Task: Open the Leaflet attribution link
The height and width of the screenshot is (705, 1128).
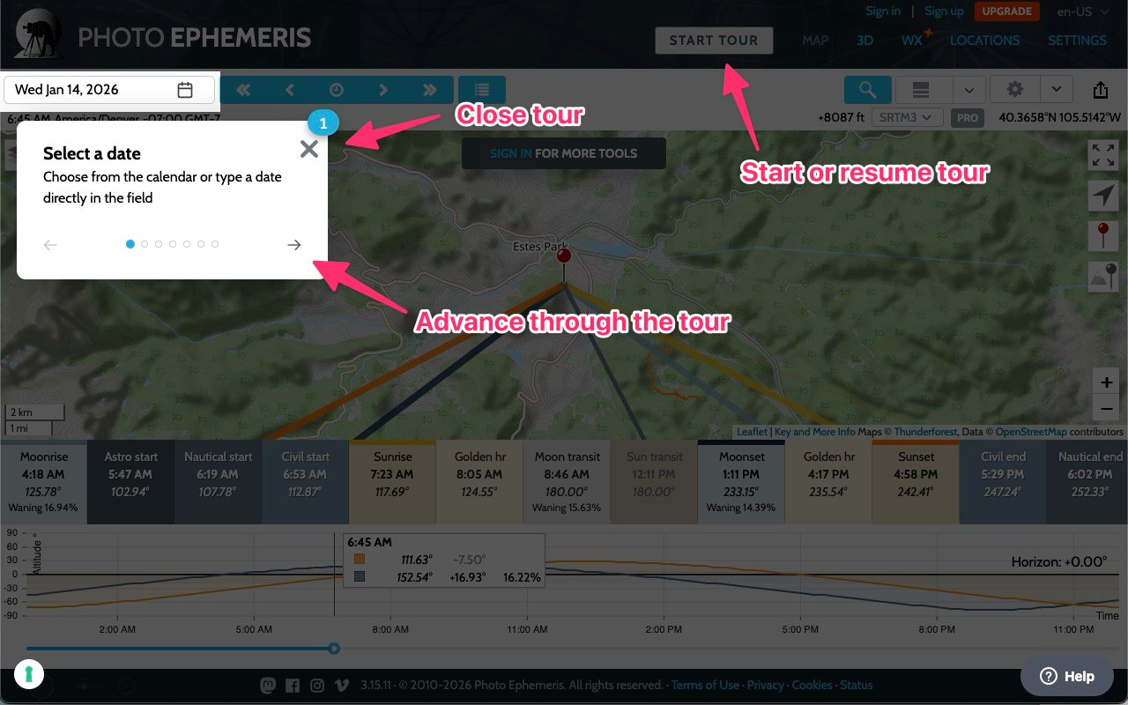Action: pyautogui.click(x=752, y=432)
